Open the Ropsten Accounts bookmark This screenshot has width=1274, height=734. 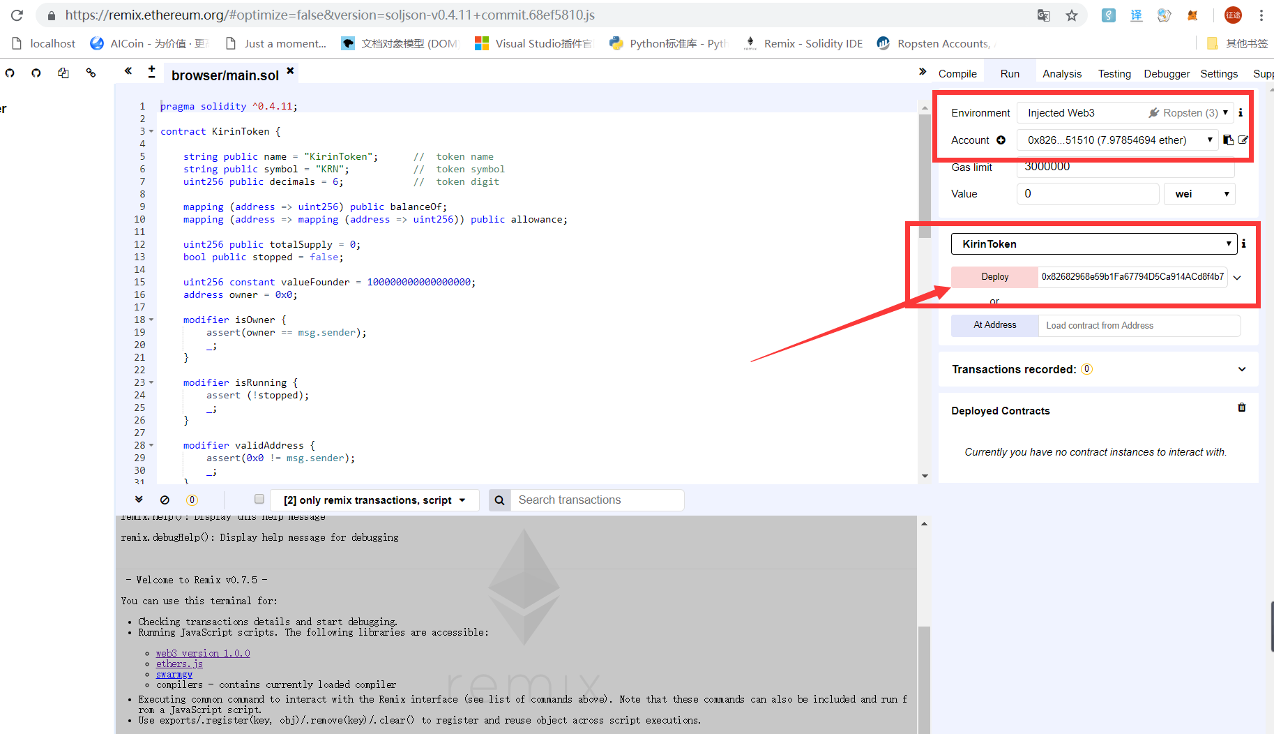[936, 43]
